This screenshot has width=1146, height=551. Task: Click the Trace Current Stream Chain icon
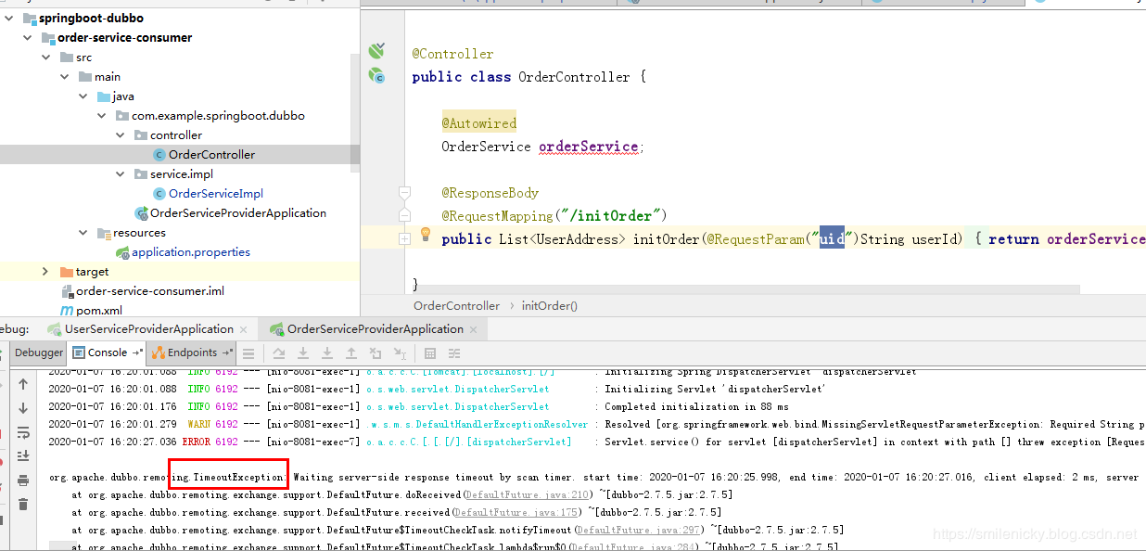[454, 353]
